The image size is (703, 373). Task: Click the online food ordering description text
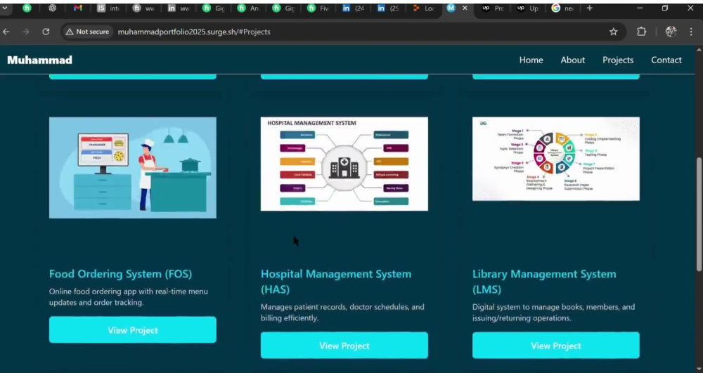(128, 297)
